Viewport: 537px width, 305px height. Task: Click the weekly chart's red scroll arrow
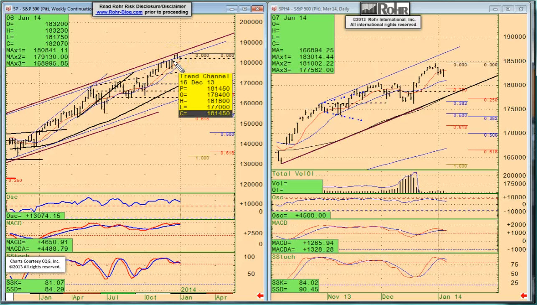coord(260,296)
